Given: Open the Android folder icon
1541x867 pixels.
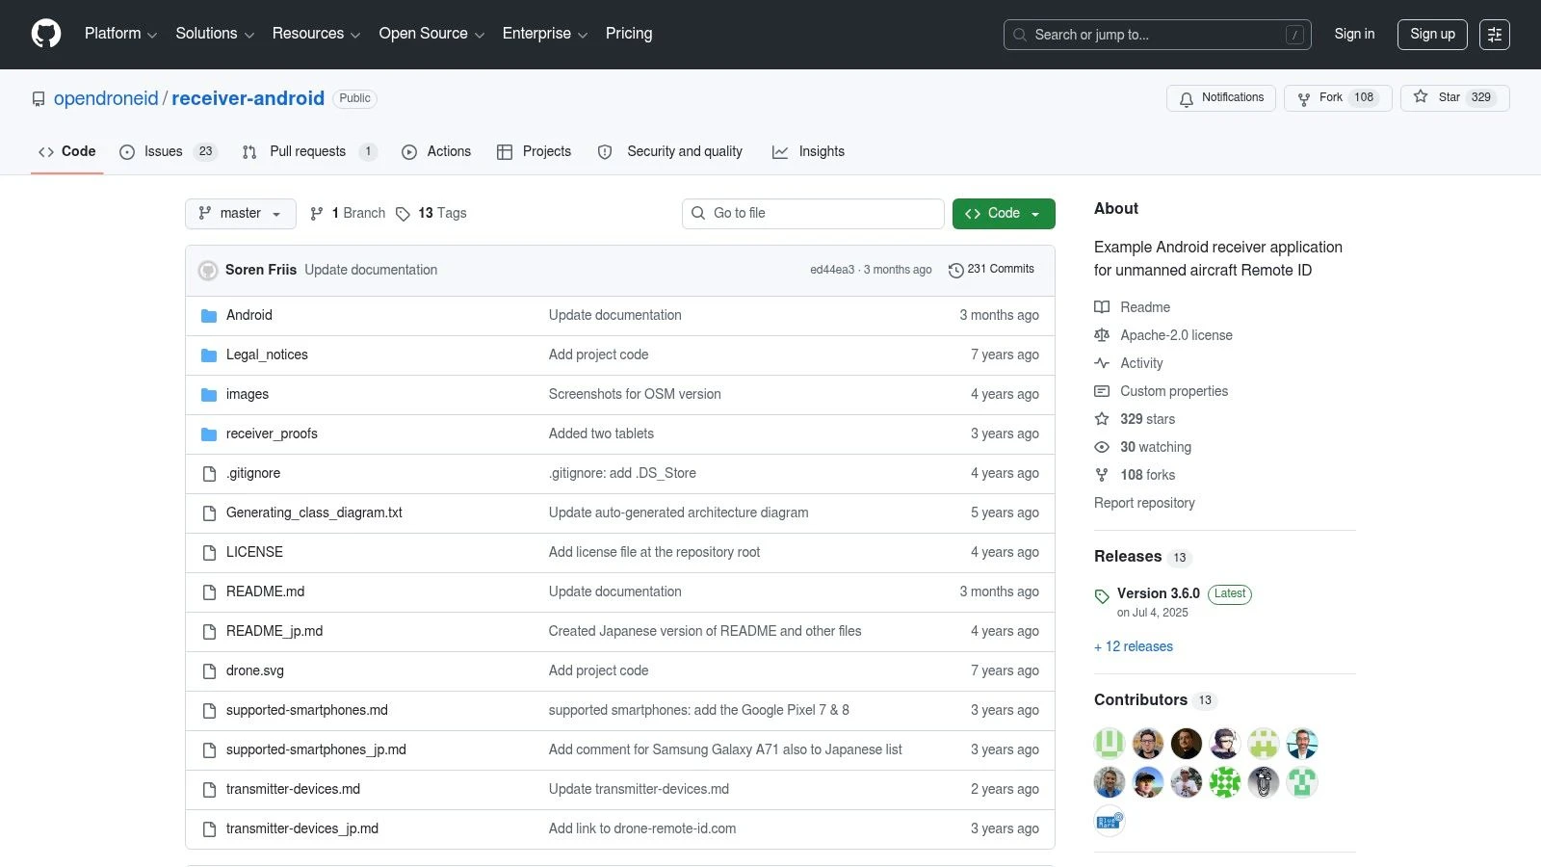Looking at the screenshot, I should pyautogui.click(x=209, y=316).
